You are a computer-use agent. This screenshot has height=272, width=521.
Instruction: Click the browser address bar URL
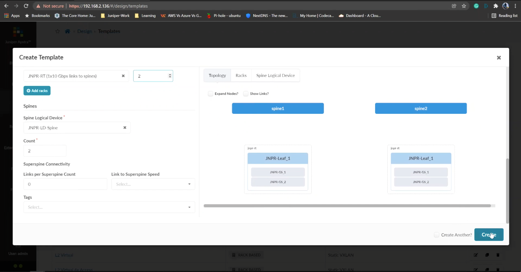pyautogui.click(x=108, y=6)
